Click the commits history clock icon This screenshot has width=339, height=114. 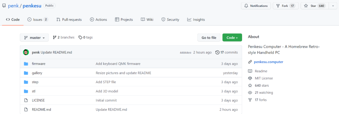(218, 52)
